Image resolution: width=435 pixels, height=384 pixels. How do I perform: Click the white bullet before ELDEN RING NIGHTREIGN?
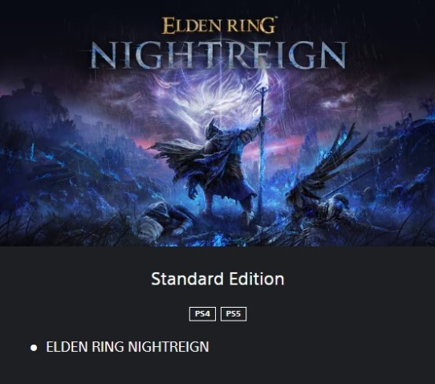(x=34, y=348)
